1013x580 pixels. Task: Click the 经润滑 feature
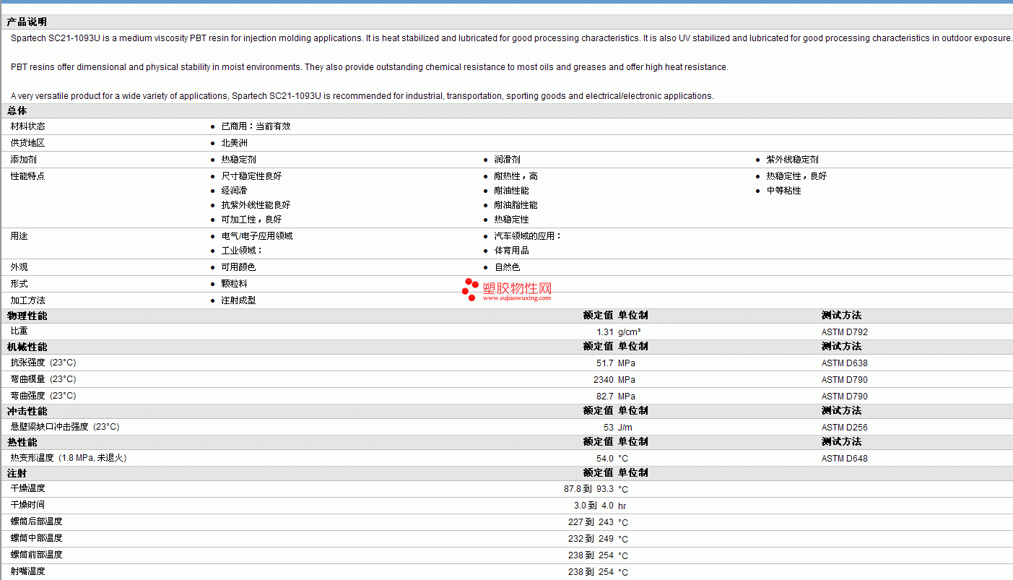click(x=234, y=191)
